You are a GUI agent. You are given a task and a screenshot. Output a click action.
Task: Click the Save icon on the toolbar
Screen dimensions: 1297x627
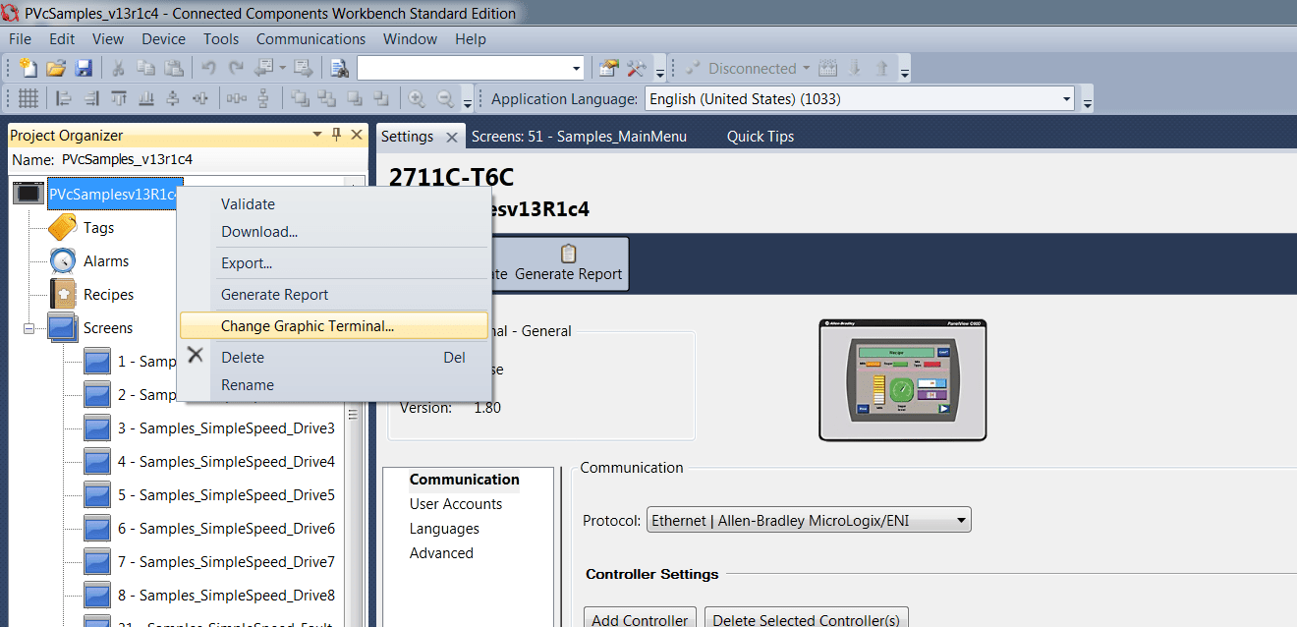click(85, 69)
